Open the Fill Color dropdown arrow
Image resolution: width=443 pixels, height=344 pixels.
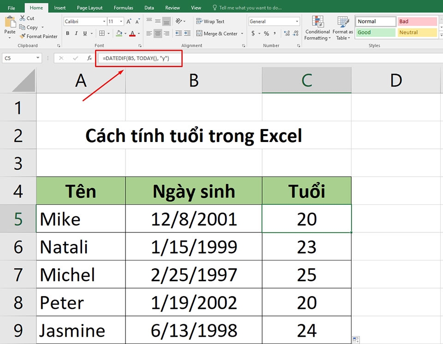pos(125,34)
